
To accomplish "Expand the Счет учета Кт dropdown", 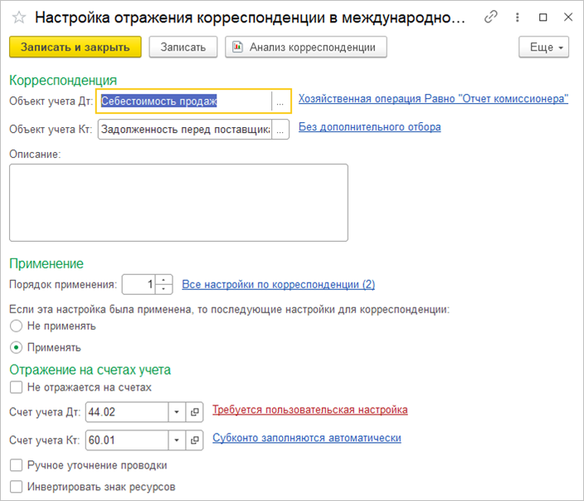I will (177, 439).
